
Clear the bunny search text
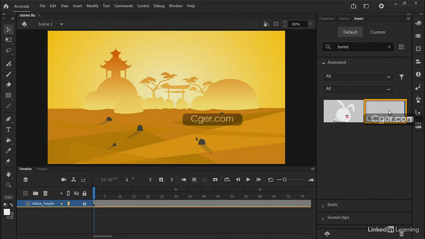[x=389, y=47]
